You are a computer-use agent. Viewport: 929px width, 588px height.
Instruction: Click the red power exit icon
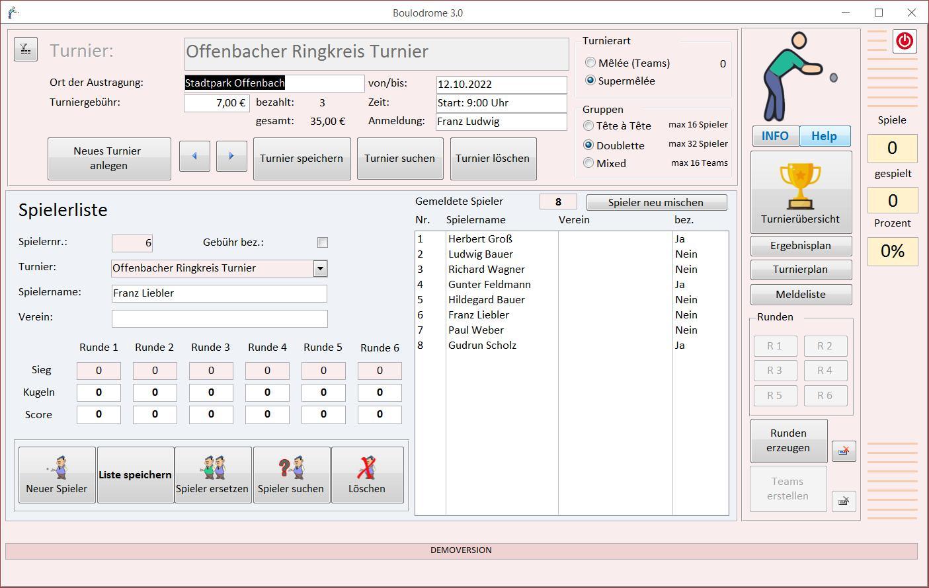click(905, 41)
